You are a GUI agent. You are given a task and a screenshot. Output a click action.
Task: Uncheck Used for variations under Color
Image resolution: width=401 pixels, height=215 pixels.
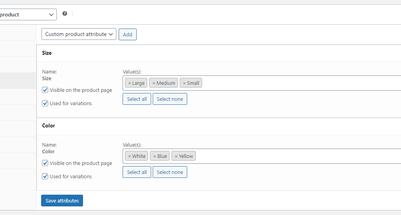pyautogui.click(x=45, y=176)
